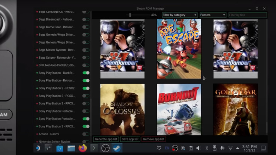Select Sega Saturn - Retroarch parser entry
Screen dimensions: 276x155
coord(57,57)
